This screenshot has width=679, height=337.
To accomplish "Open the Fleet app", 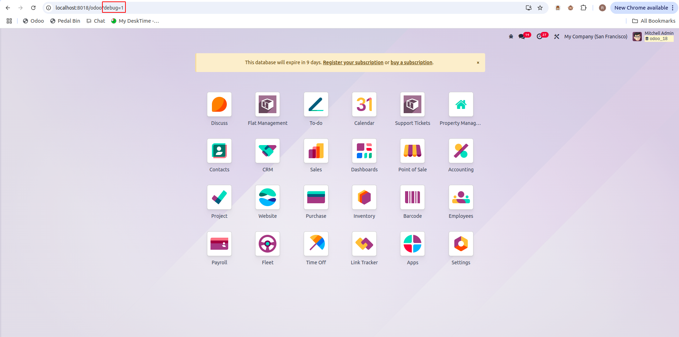I will pos(268,244).
